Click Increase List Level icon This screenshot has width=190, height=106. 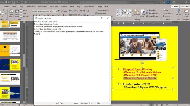[x=84, y=11]
